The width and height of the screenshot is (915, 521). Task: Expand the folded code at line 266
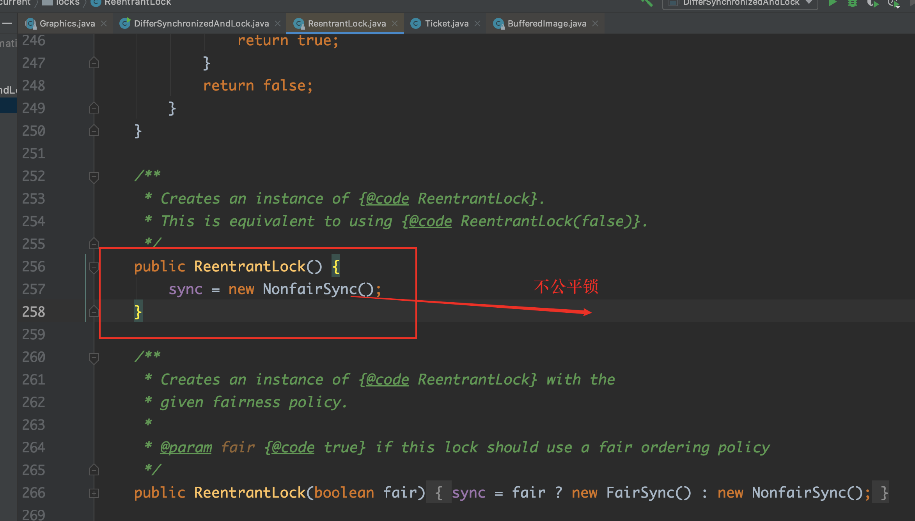94,493
